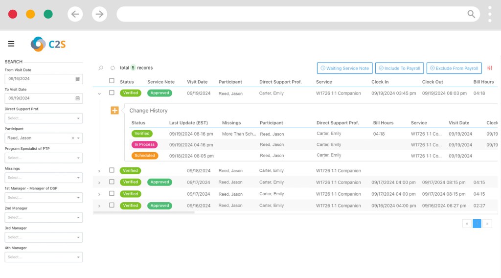Screen dimensions: 501x278
Task: Click the orange plus icon beside Change History
Action: [x=114, y=111]
